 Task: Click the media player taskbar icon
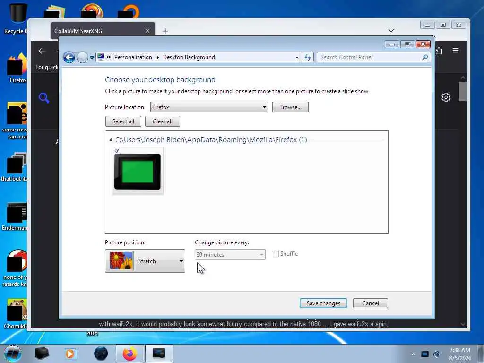70,354
